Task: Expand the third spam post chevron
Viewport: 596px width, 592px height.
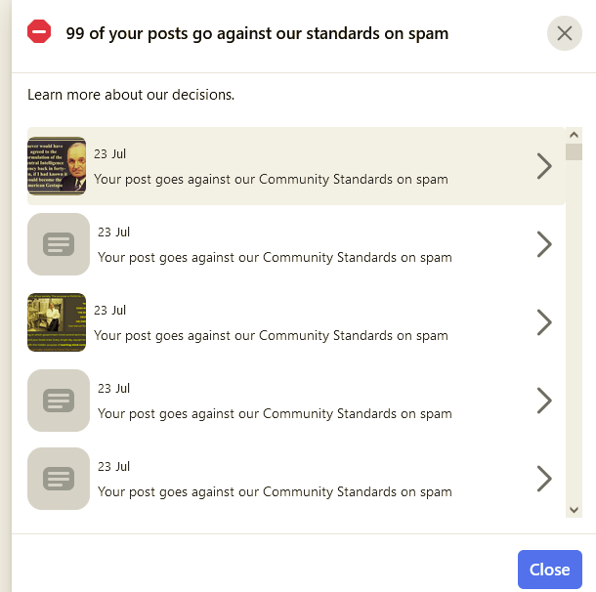Action: (x=544, y=322)
